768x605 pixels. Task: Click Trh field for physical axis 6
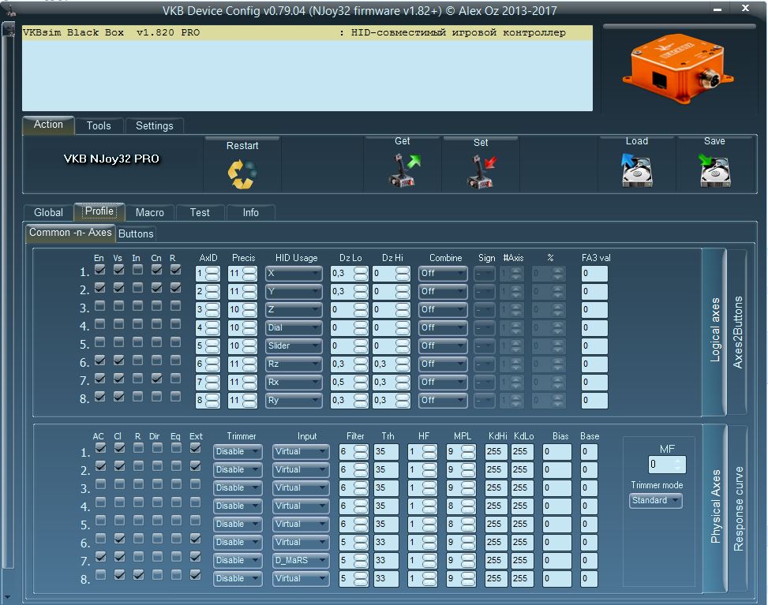[386, 543]
